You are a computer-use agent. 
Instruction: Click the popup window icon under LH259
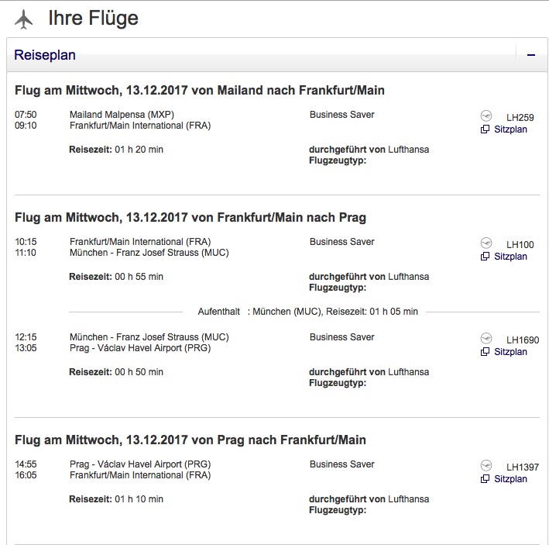[x=485, y=129]
